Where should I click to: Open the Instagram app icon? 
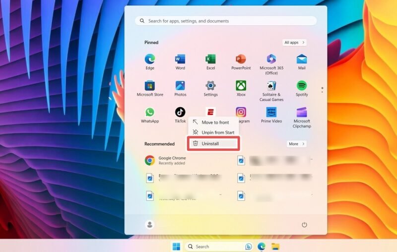[x=241, y=112]
